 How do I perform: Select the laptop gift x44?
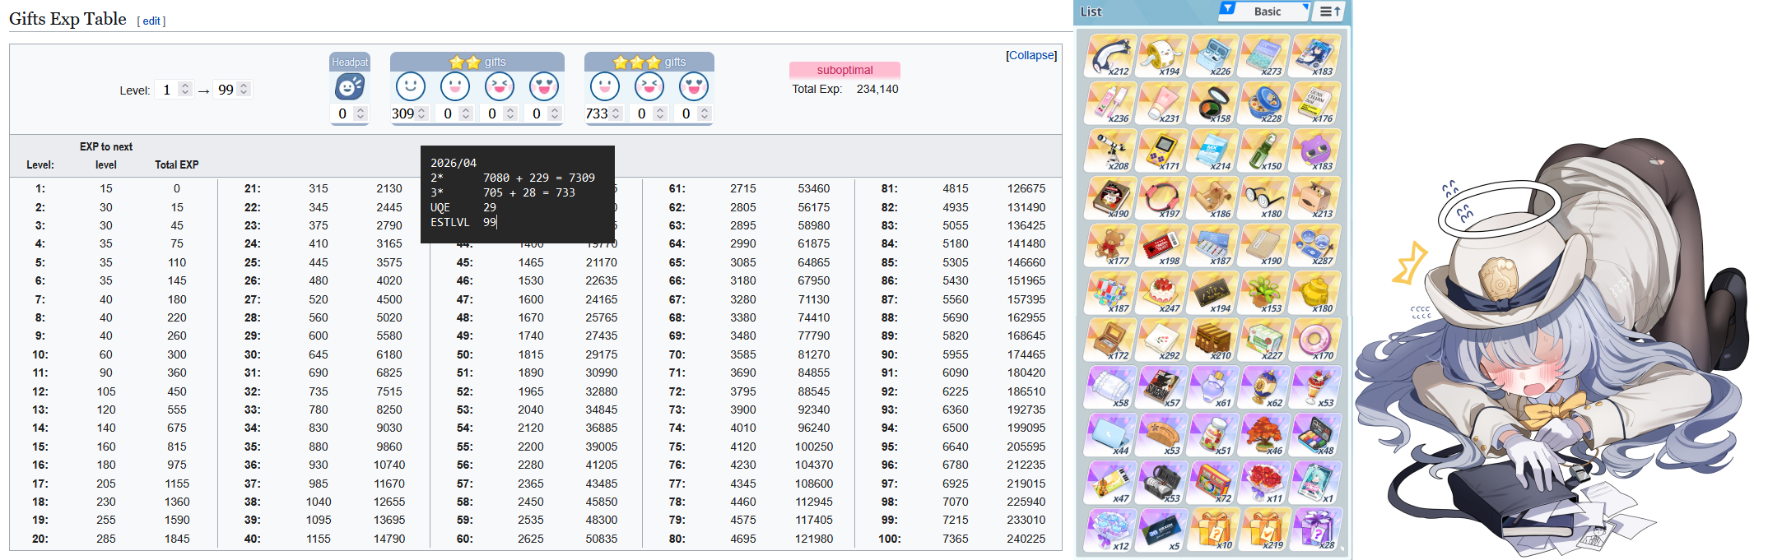click(1110, 436)
